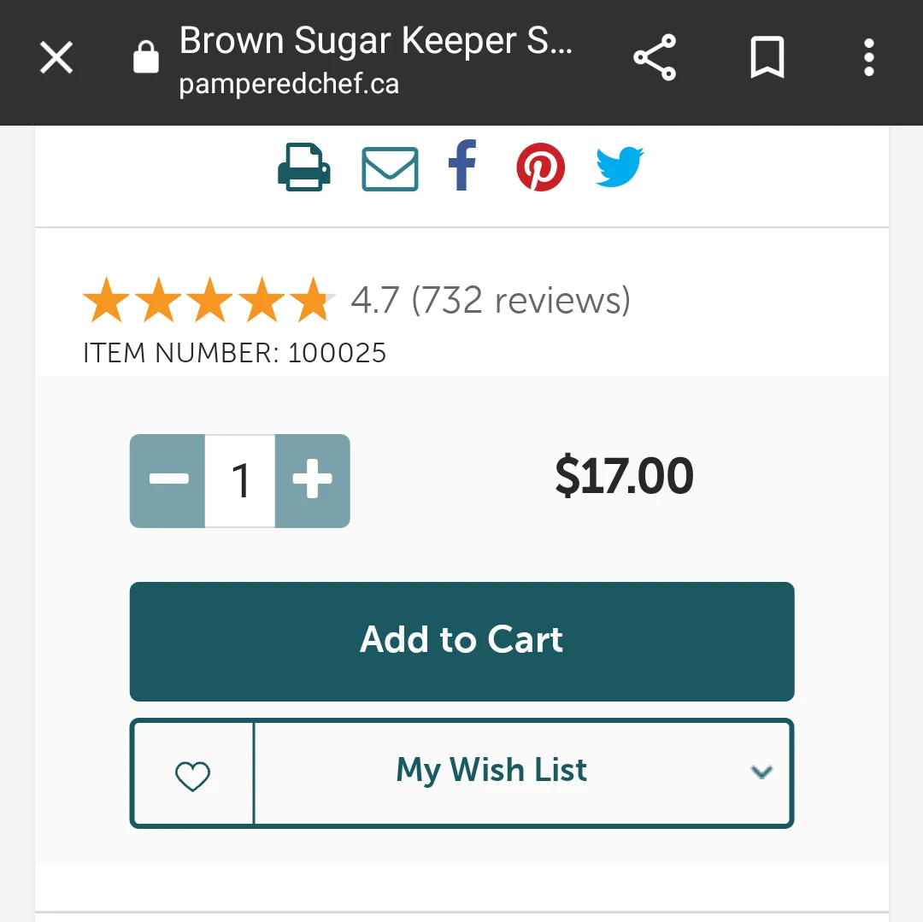View site security lock info
Screen dimensions: 923x922
[x=146, y=57]
